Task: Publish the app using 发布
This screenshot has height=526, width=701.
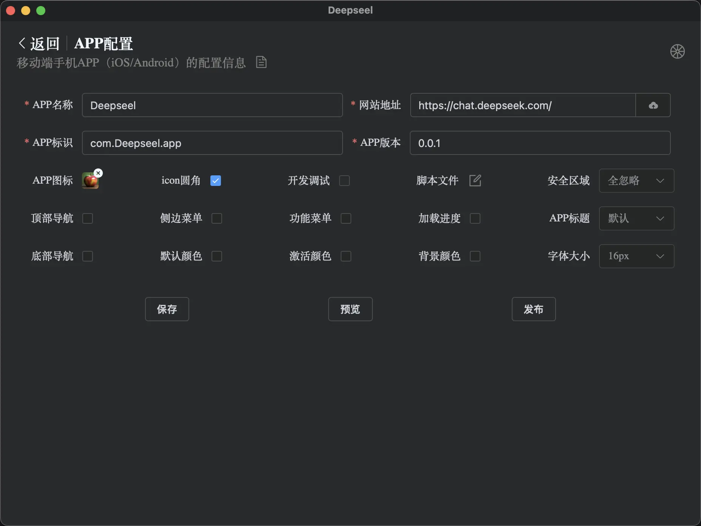Action: coord(533,309)
